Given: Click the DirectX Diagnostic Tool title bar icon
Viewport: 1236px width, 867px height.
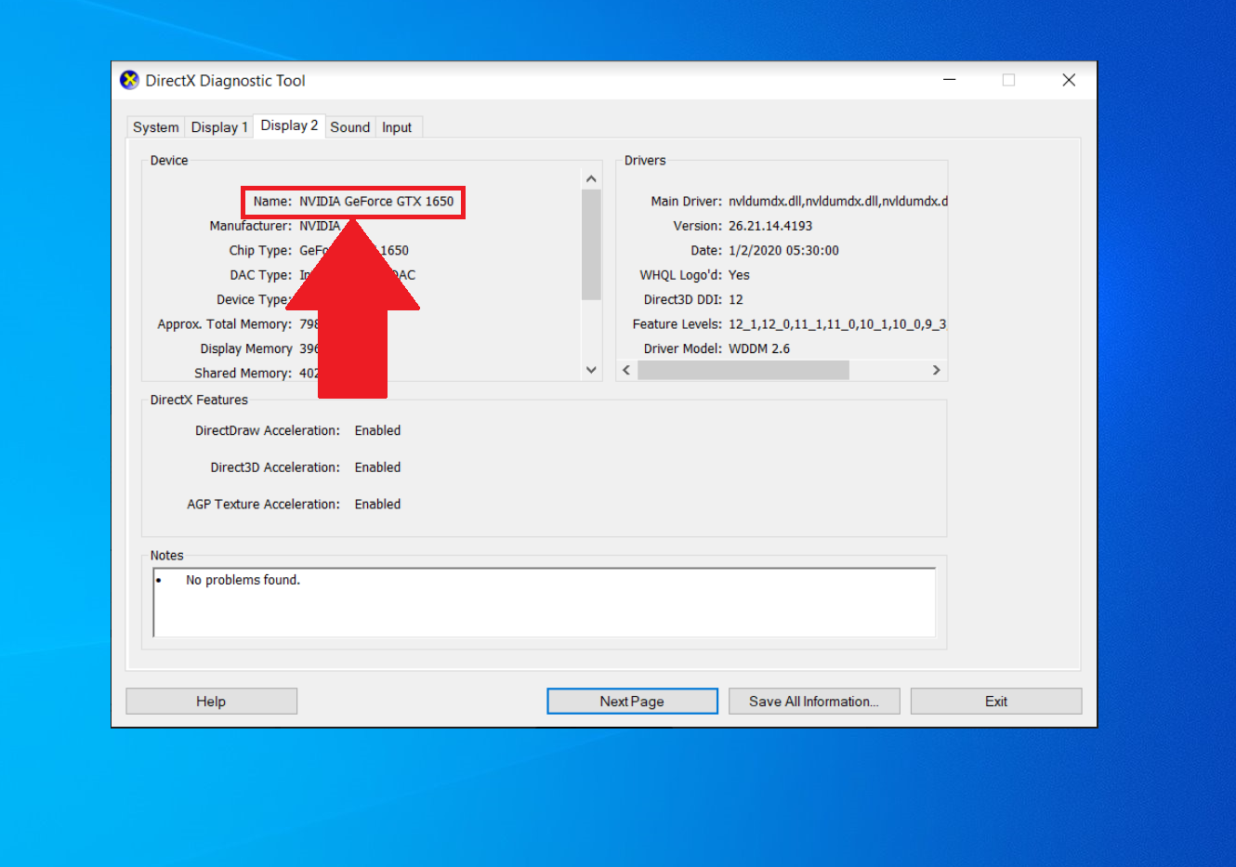Looking at the screenshot, I should pos(129,81).
